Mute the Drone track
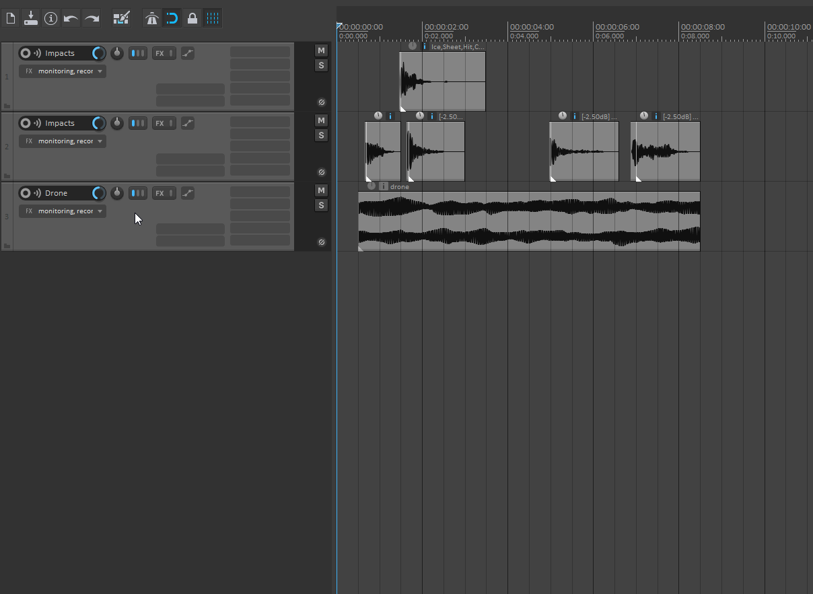 click(321, 190)
